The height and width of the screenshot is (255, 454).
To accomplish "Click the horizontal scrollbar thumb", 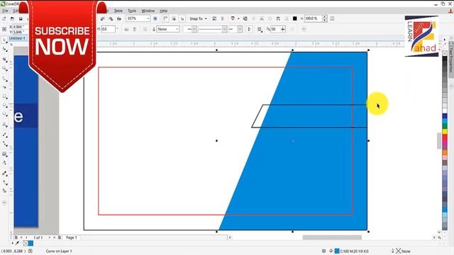I will point(332,237).
